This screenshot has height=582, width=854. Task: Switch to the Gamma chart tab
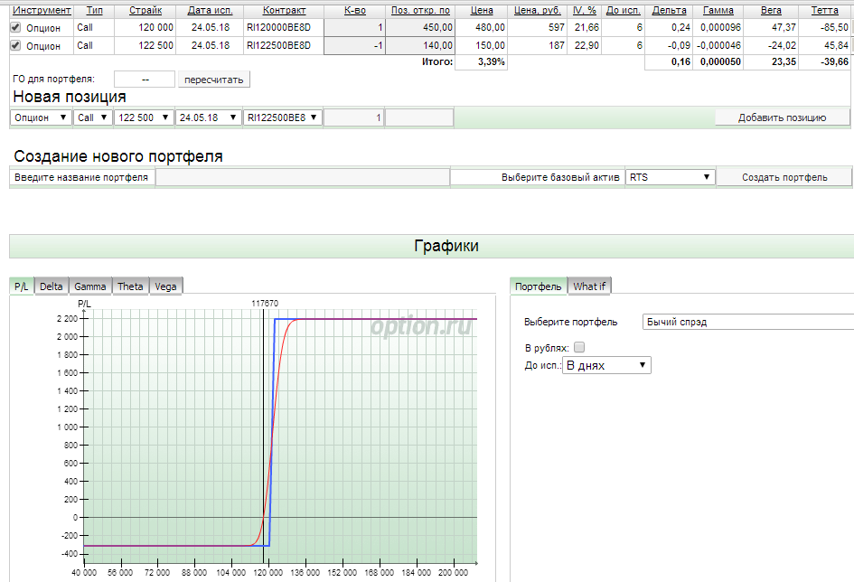(x=90, y=286)
